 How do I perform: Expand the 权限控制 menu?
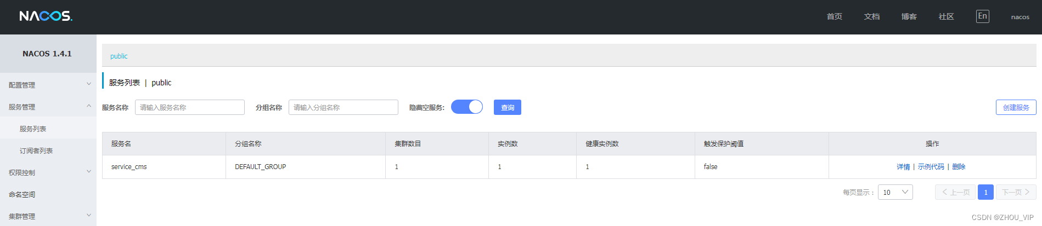(48, 172)
